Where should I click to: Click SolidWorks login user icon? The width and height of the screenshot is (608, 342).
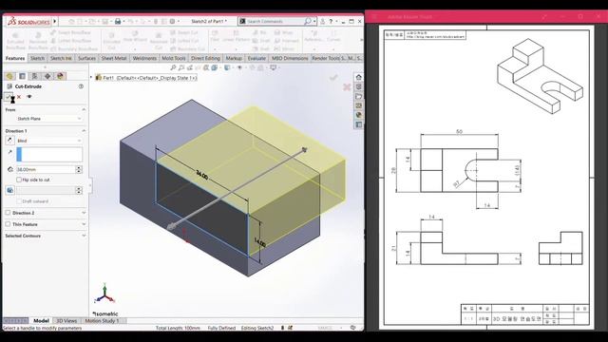[323, 21]
